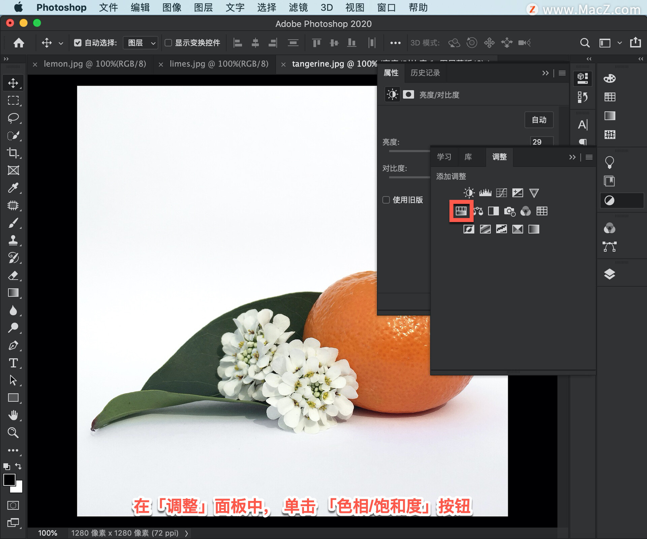Open the Curves adjustment

click(502, 193)
